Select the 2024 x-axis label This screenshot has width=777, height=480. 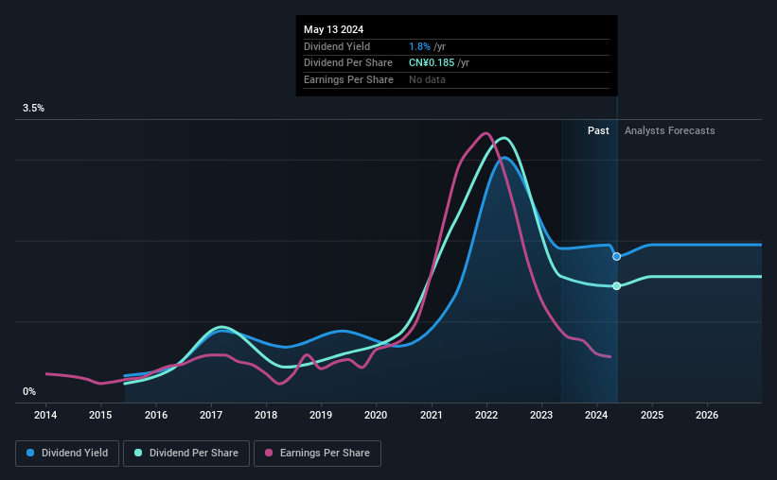coord(596,415)
